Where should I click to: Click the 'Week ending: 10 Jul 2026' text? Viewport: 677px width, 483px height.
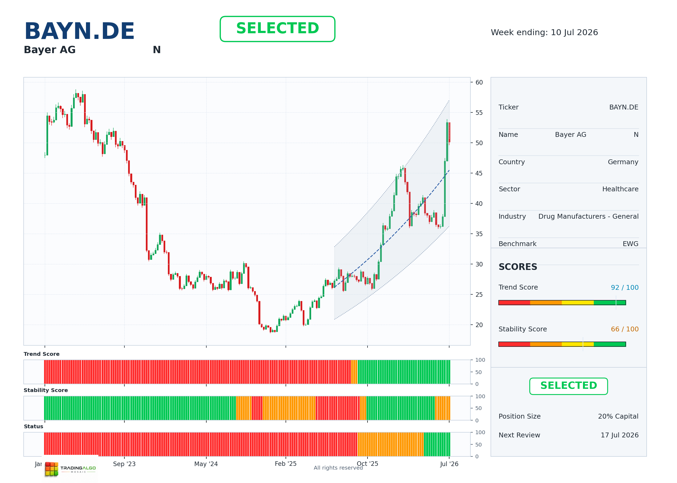click(544, 32)
